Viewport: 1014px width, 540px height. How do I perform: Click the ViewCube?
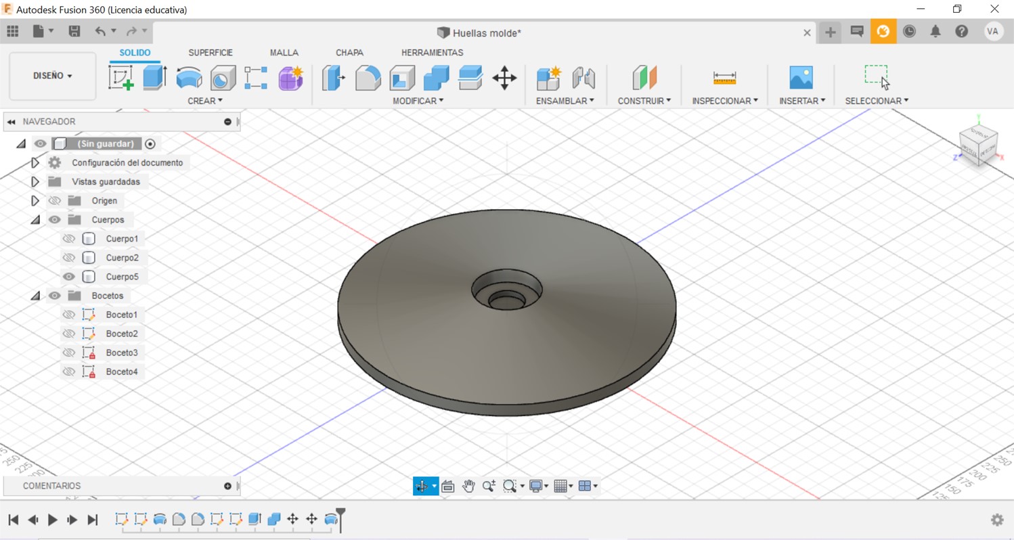[x=978, y=144]
